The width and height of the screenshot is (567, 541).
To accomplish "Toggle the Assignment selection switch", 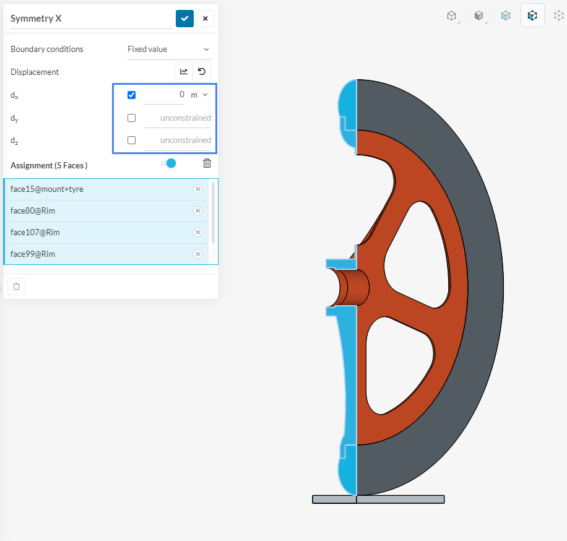I will 168,163.
